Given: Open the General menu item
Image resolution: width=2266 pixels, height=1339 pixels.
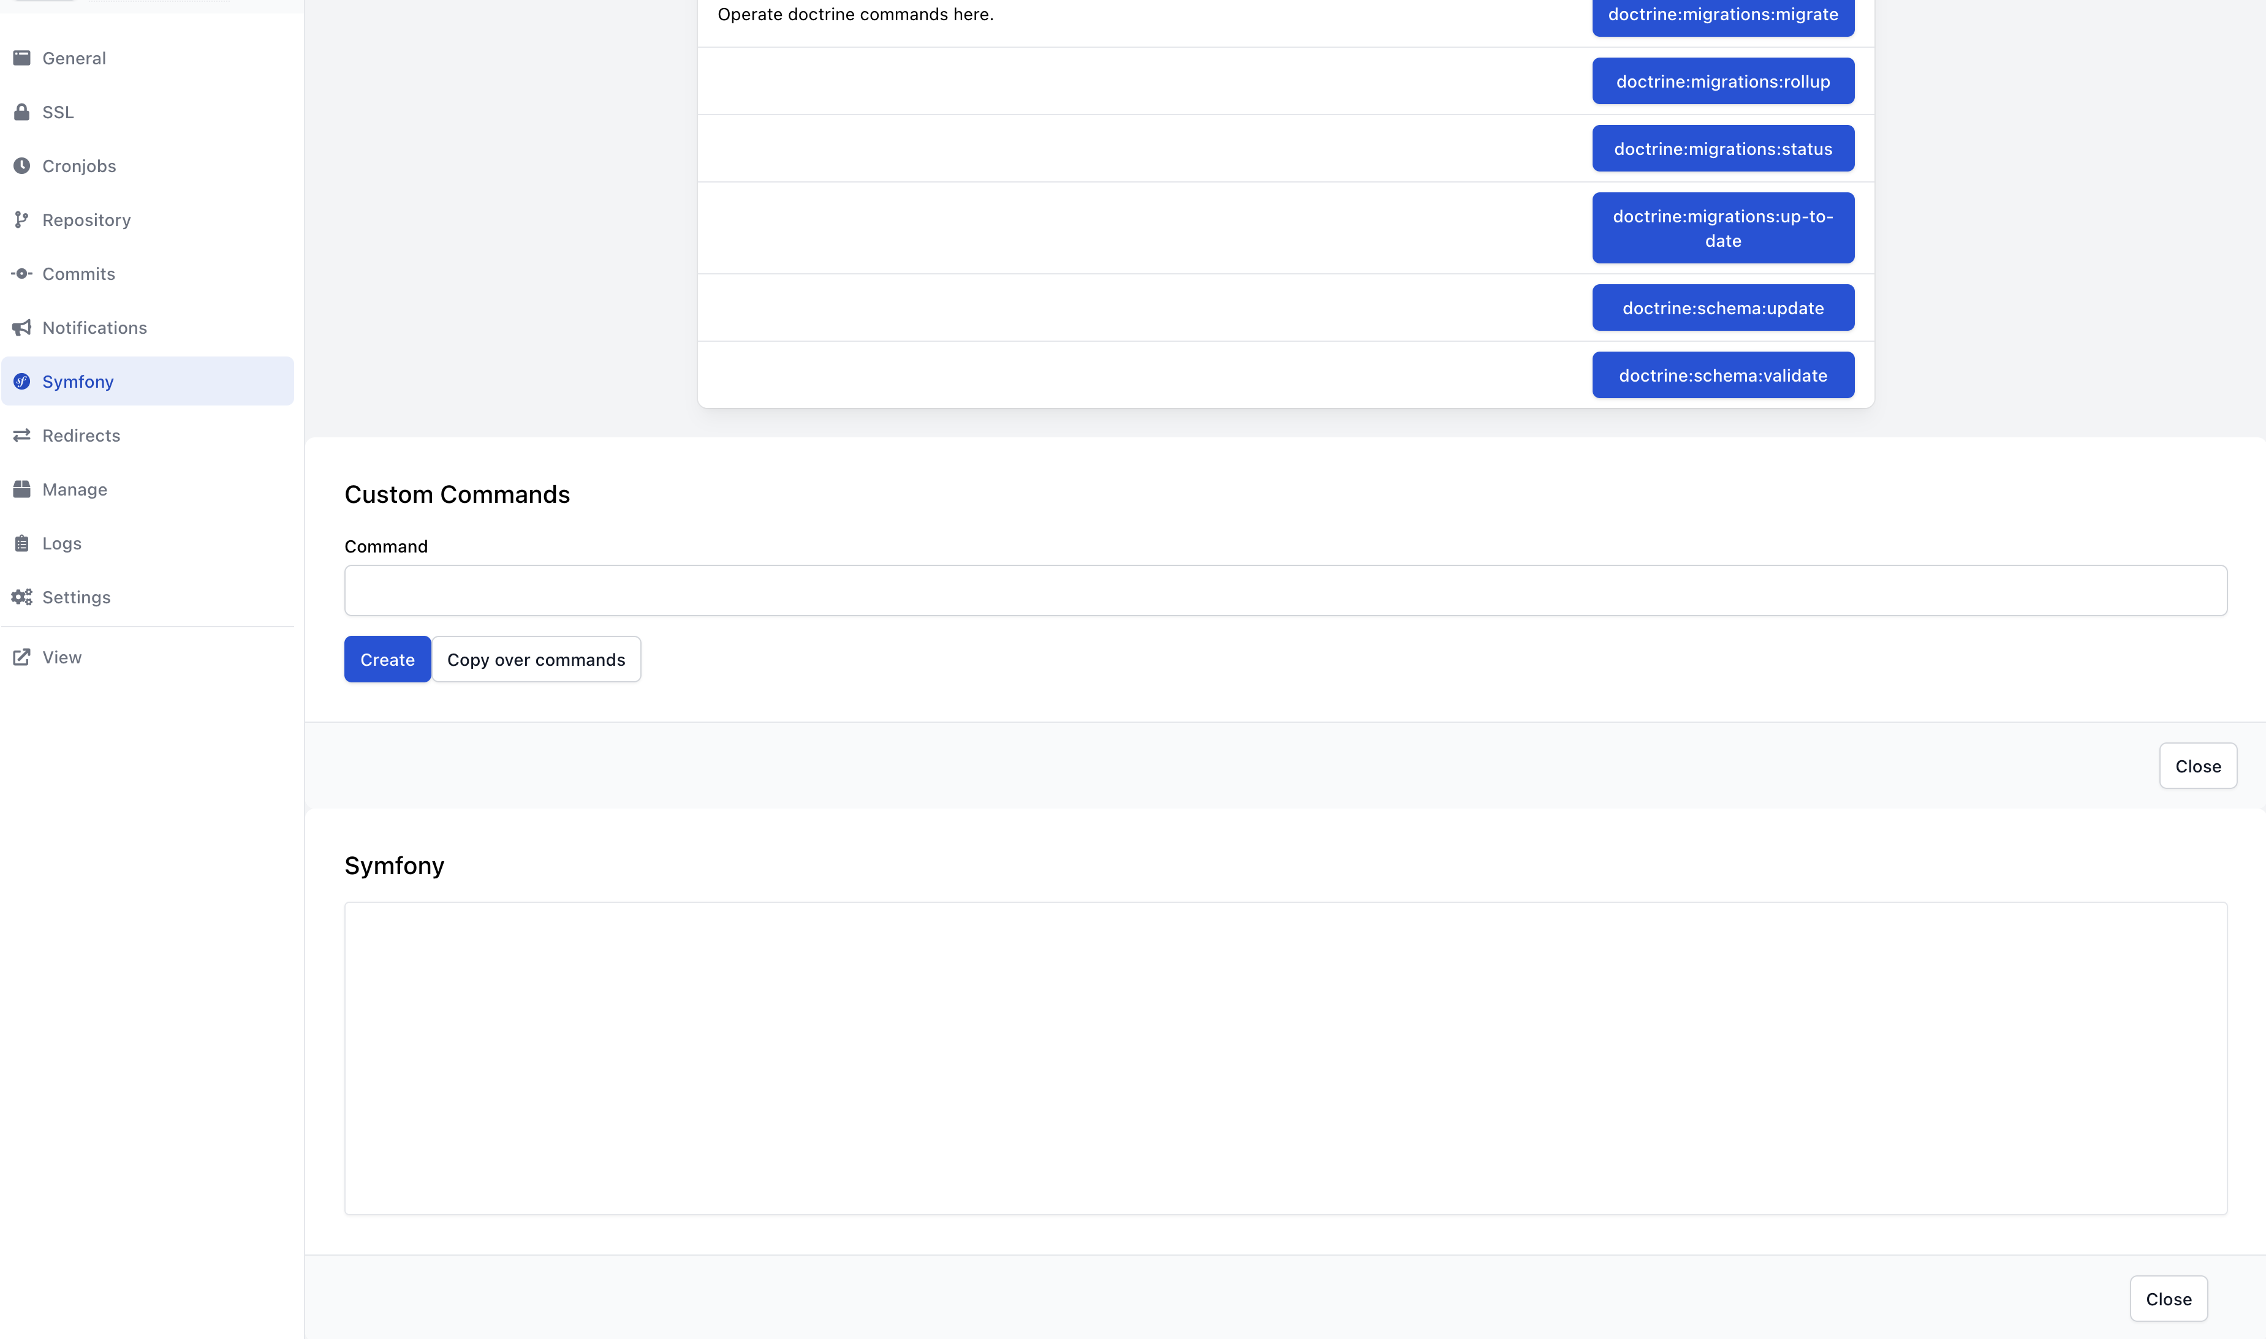Looking at the screenshot, I should (x=147, y=58).
